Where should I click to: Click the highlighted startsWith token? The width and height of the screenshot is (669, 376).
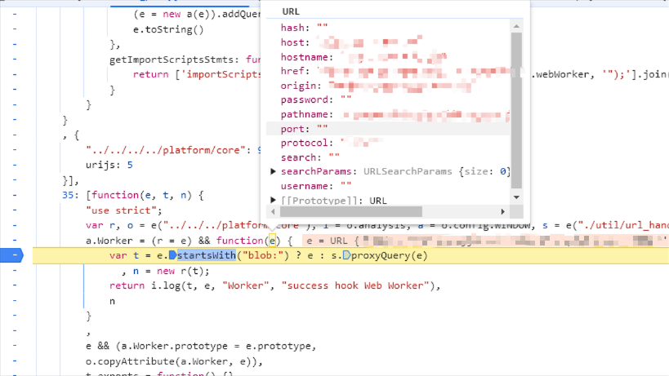coord(203,256)
